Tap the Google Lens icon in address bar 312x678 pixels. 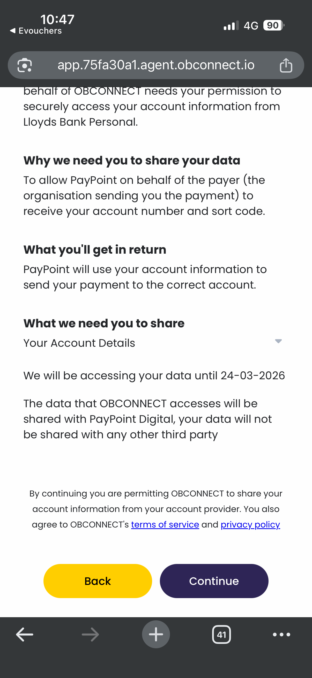coord(25,65)
